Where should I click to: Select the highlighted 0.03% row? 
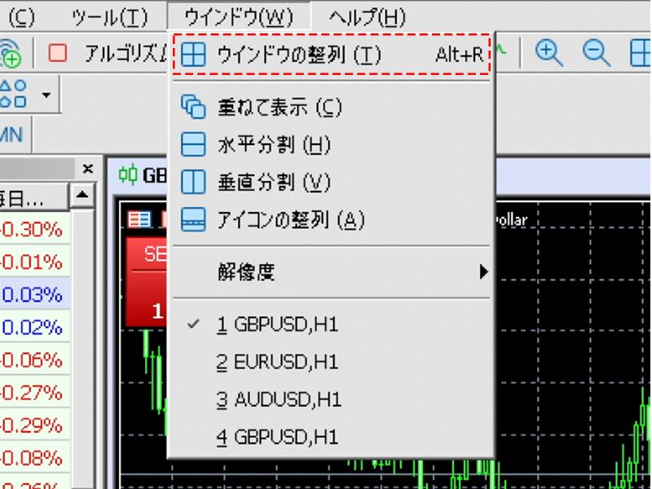pyautogui.click(x=33, y=294)
